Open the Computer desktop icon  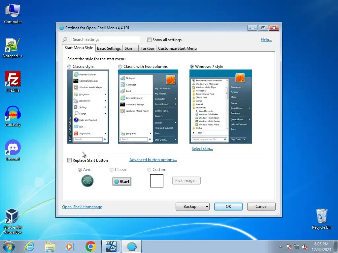pyautogui.click(x=13, y=14)
